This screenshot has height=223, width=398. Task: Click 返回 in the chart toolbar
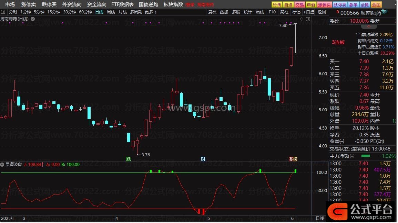[x=322, y=12]
